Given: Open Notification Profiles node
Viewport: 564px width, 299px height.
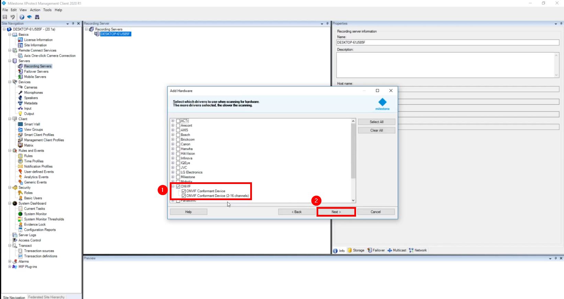Looking at the screenshot, I should point(38,166).
